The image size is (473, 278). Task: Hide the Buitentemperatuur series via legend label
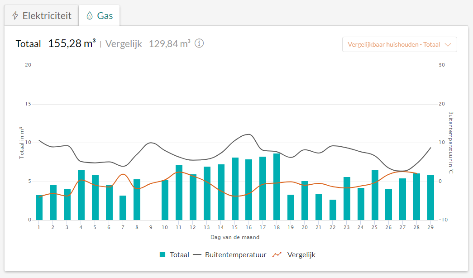click(235, 254)
